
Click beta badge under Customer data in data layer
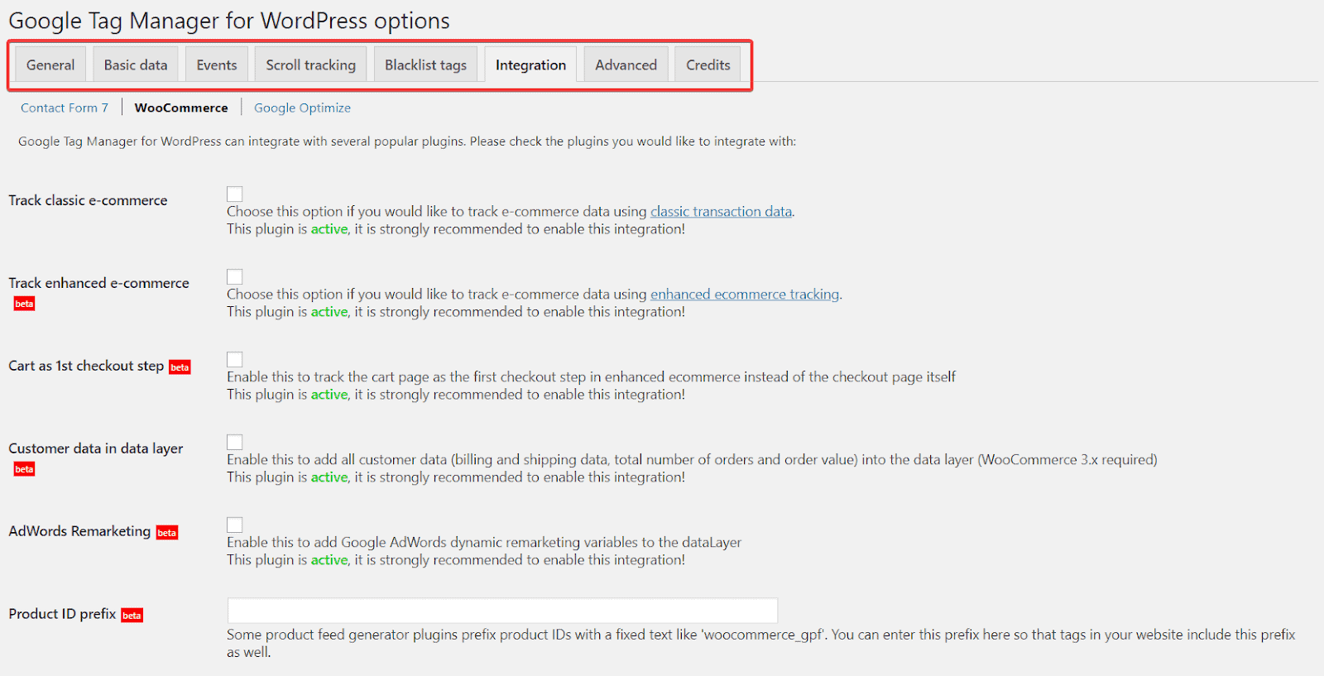point(24,469)
